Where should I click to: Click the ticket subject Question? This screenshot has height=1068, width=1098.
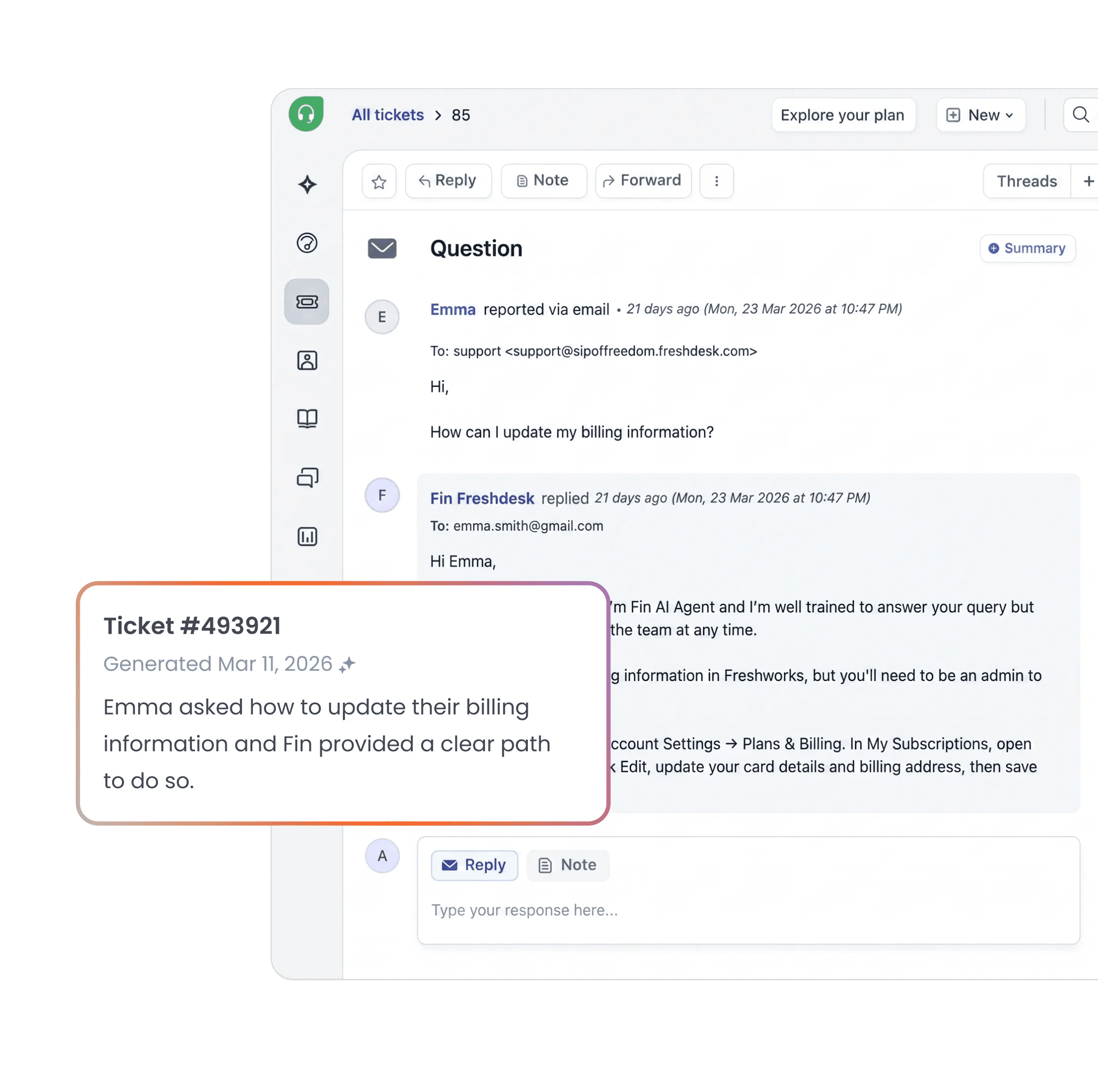[476, 248]
